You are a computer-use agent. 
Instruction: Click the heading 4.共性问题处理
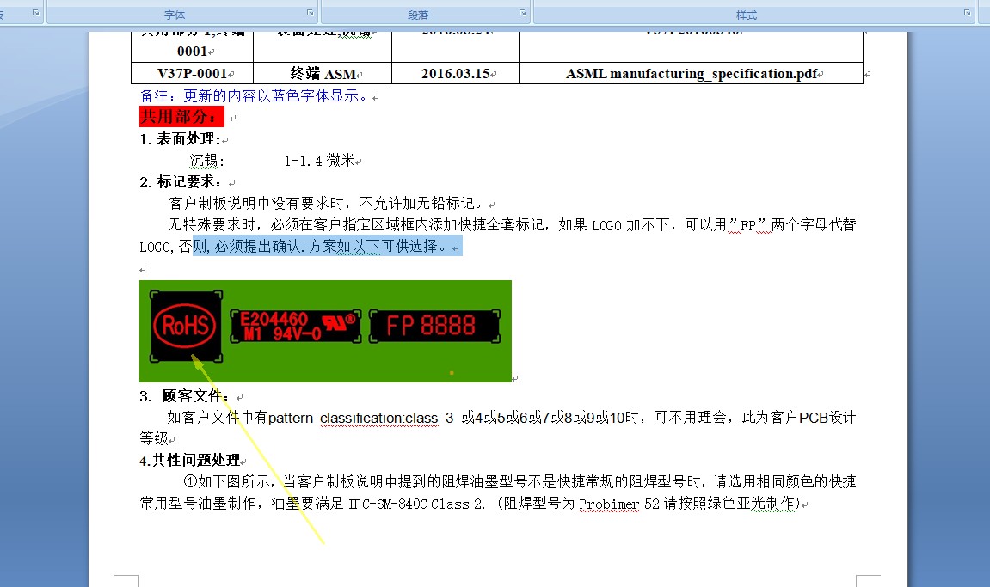[x=190, y=460]
